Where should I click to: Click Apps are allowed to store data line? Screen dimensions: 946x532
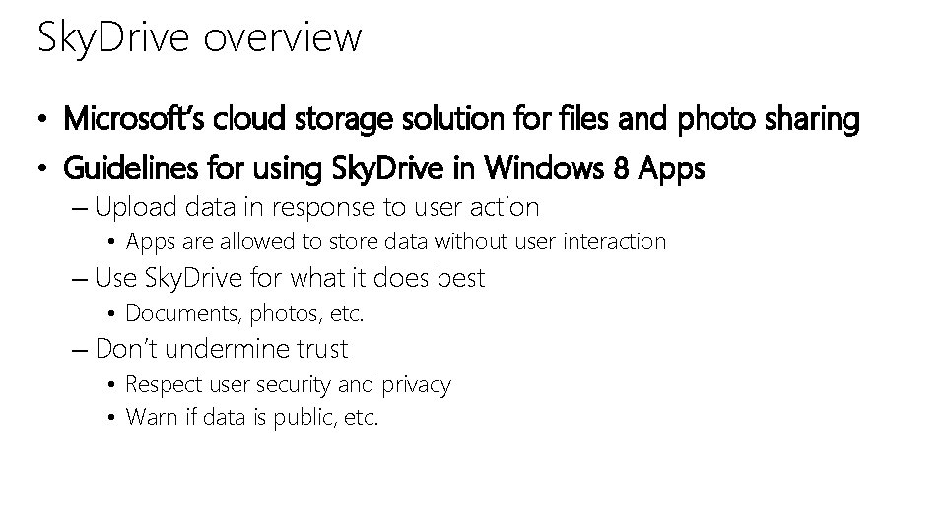click(396, 242)
